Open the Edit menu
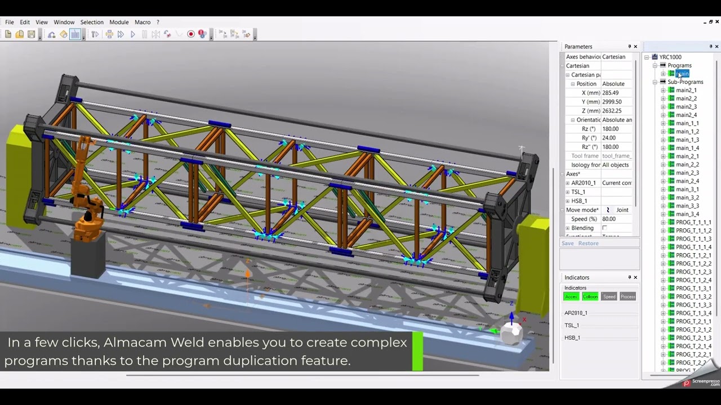Viewport: 721px width, 405px height. coord(25,22)
